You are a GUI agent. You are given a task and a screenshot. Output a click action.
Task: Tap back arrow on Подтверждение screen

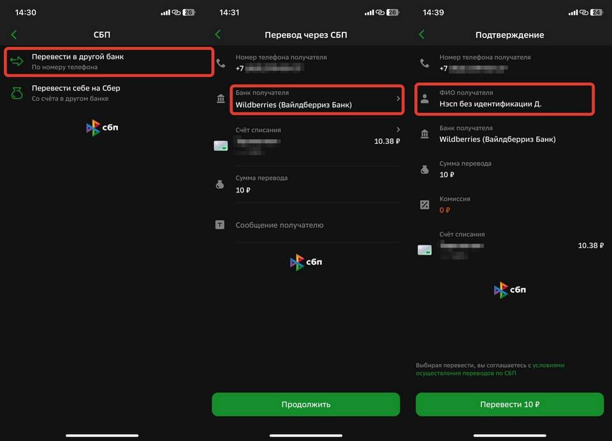click(x=421, y=34)
